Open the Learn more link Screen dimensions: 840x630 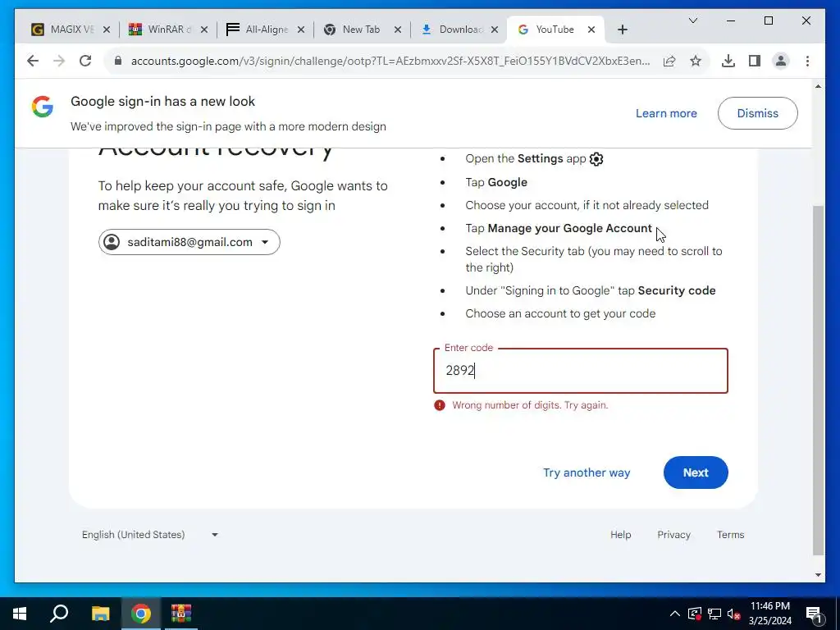(666, 113)
